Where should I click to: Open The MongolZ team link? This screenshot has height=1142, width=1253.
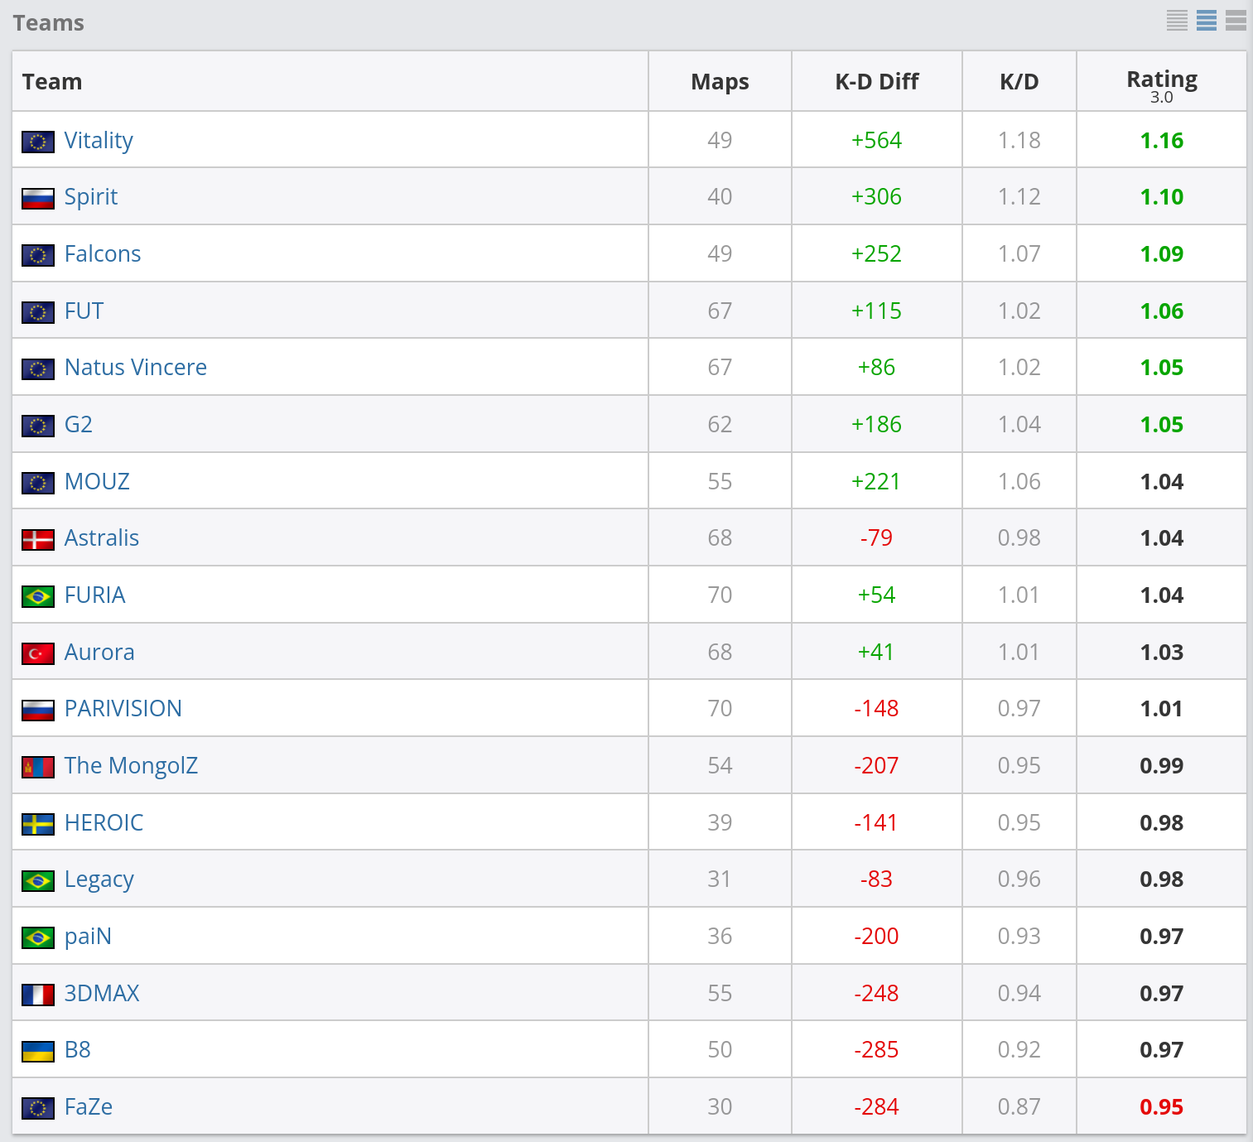point(132,766)
